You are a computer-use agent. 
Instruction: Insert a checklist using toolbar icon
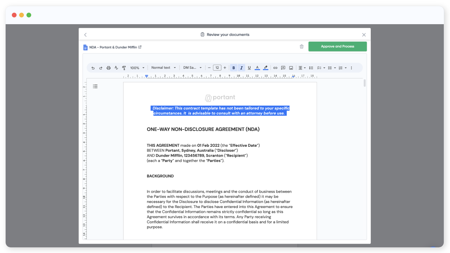(319, 68)
